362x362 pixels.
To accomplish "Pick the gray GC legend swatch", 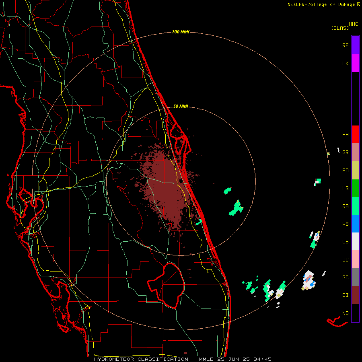I will click(355, 277).
